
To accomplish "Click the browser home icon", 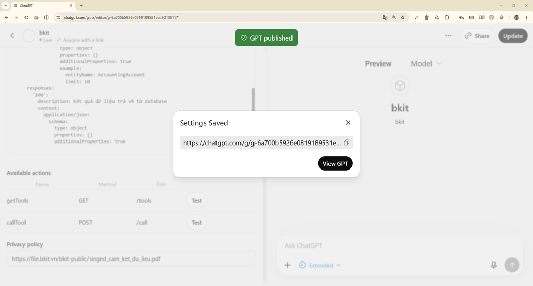I will coord(36,17).
